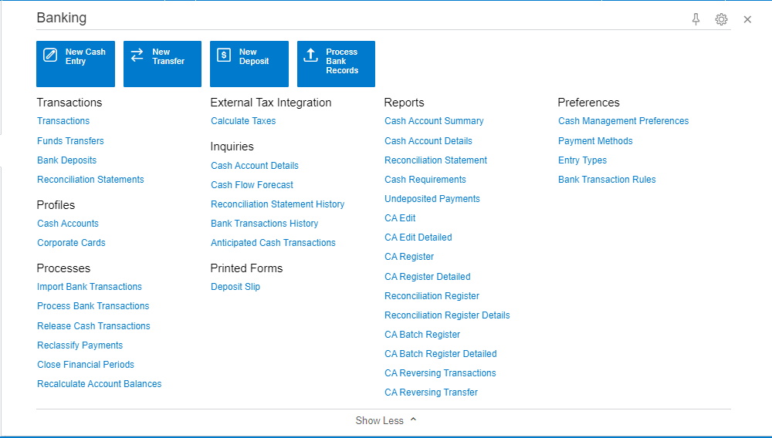Open Cash Account Details under Reports
772x438 pixels.
click(428, 140)
